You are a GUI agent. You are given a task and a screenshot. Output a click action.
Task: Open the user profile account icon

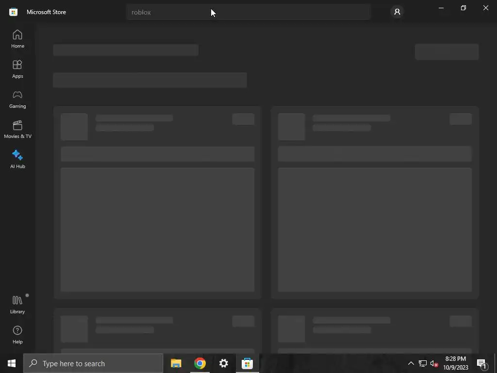pos(397,12)
